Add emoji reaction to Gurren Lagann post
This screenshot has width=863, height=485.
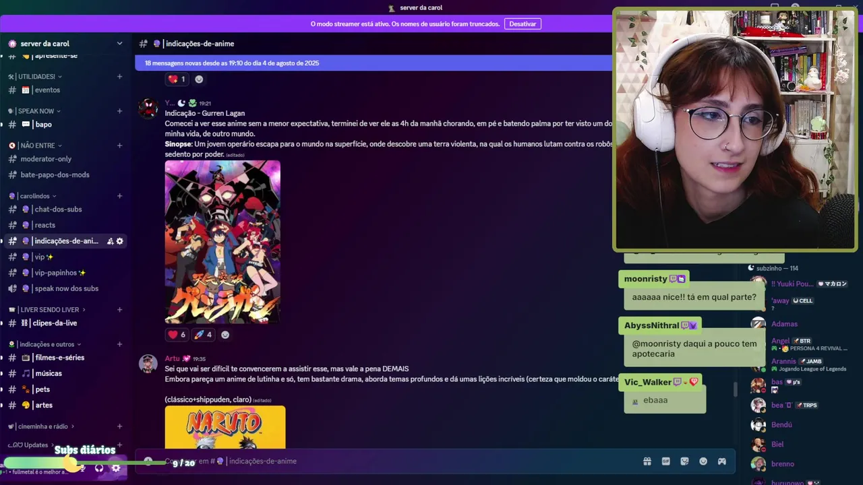[x=225, y=335]
